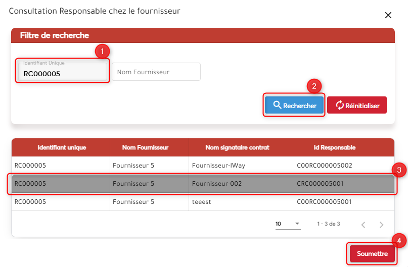The height and width of the screenshot is (267, 408).
Task: Go to next page of results
Action: (x=382, y=224)
